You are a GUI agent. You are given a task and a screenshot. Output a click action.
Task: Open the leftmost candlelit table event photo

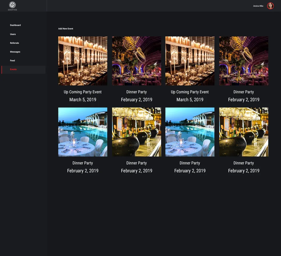pyautogui.click(x=83, y=61)
